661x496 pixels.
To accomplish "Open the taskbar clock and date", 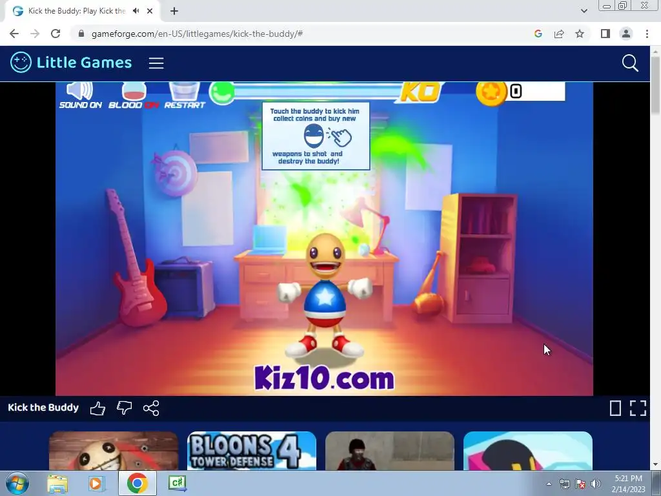I will tap(628, 484).
